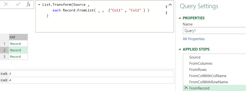Open the Record in row 2
The height and width of the screenshot is (91, 246).
pos(15,50)
